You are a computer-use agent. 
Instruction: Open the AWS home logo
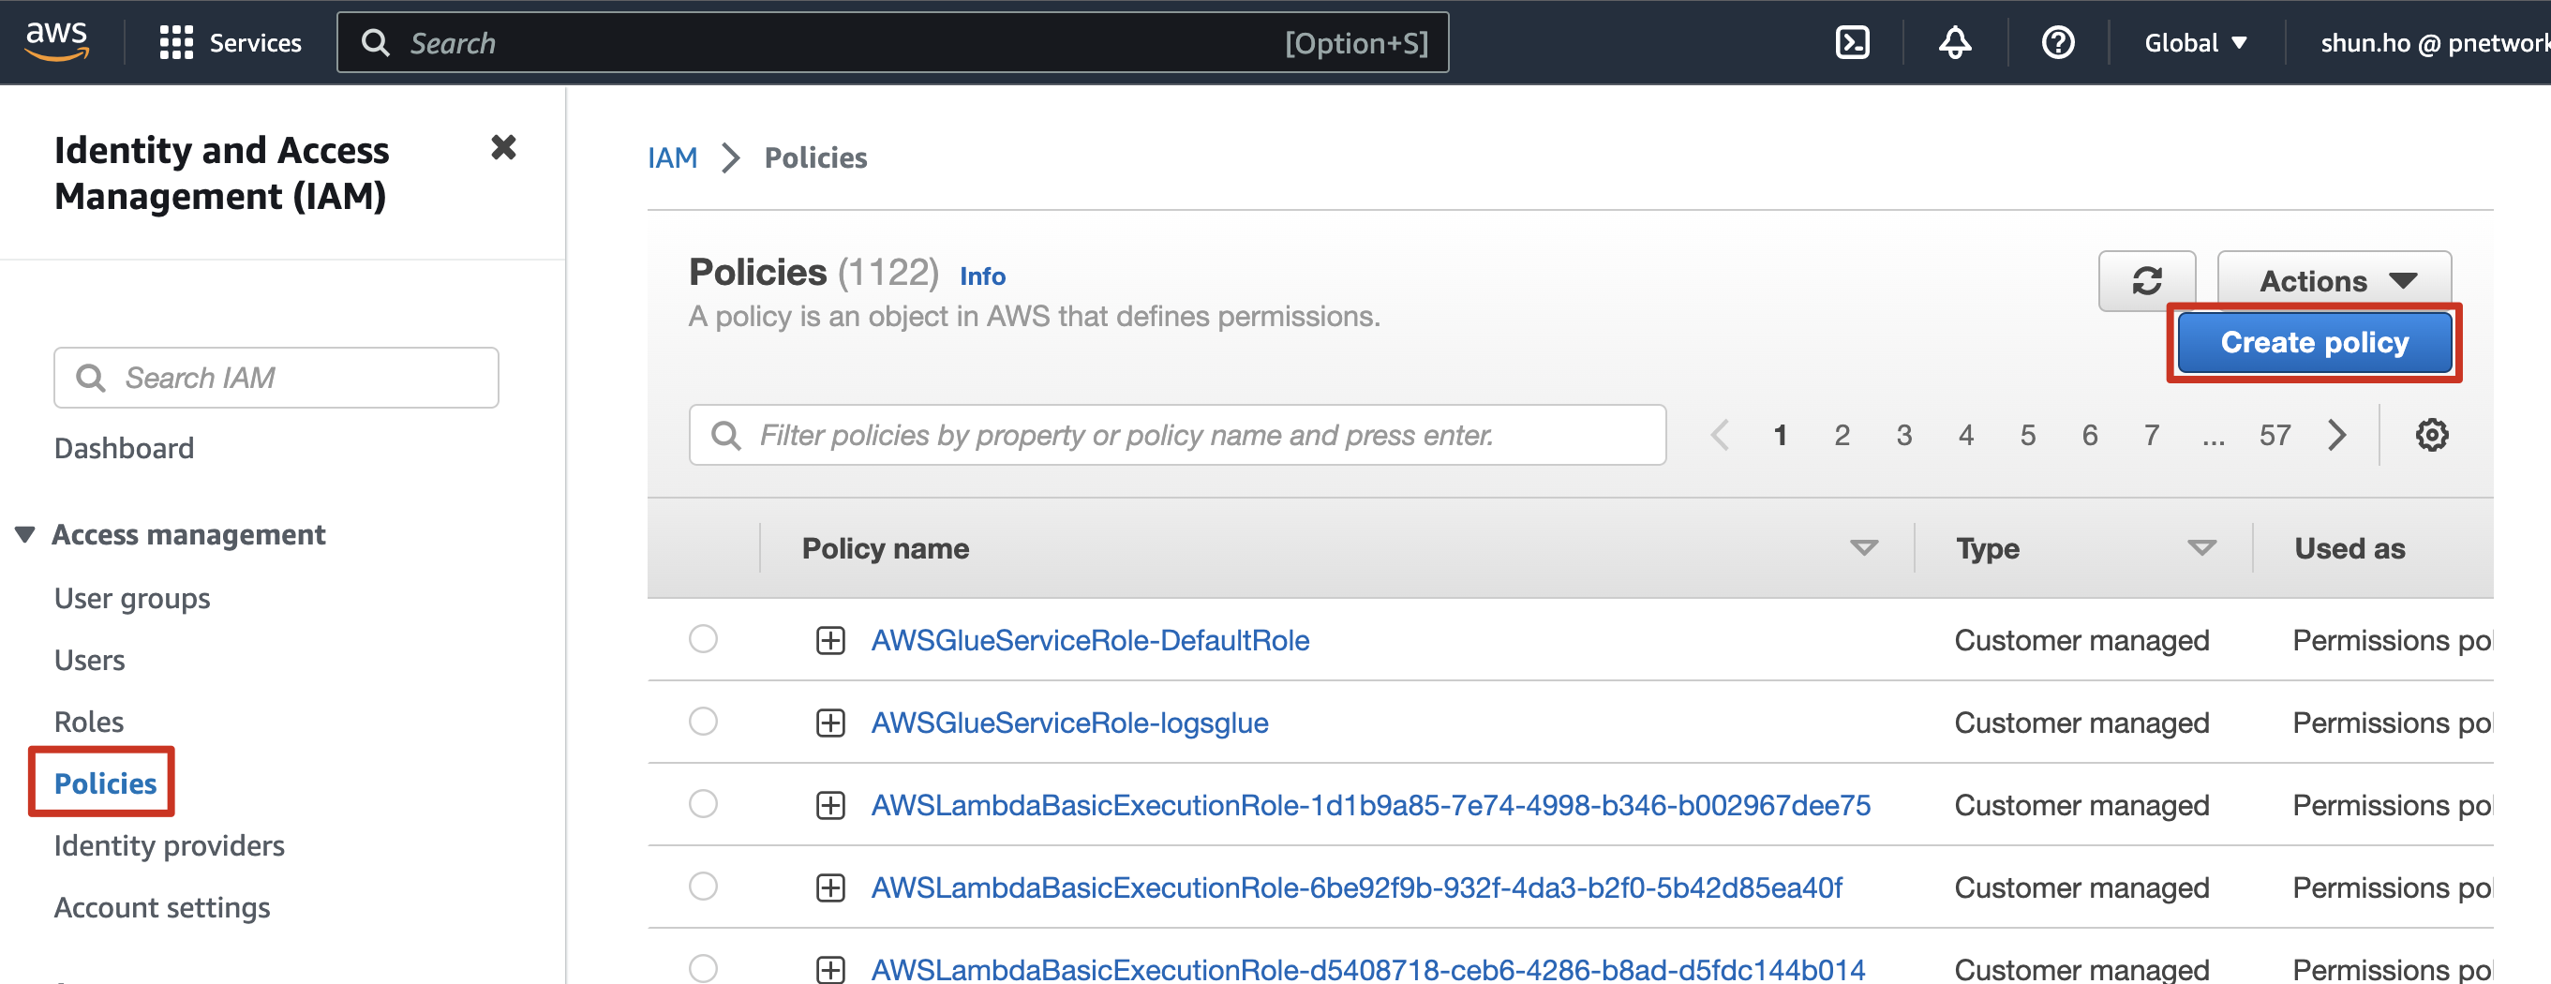[56, 41]
